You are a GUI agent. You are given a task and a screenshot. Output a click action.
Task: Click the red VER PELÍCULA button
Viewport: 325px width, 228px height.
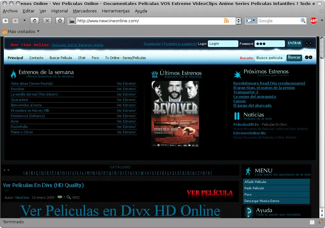[x=210, y=193]
